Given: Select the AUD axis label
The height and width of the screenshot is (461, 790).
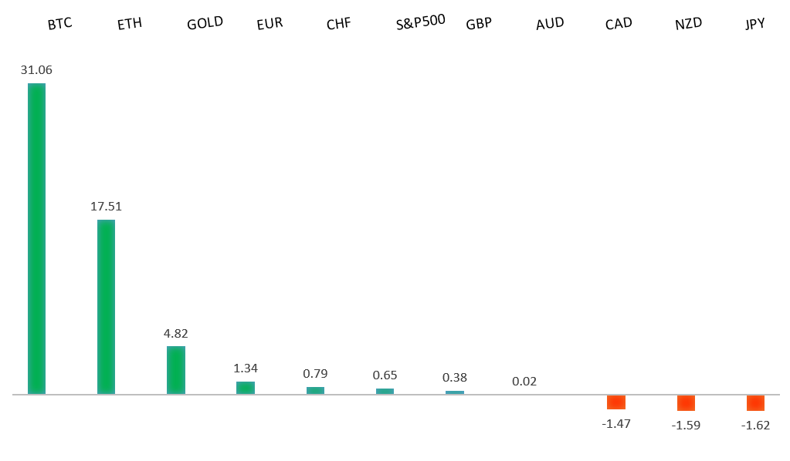Looking at the screenshot, I should 550,23.
